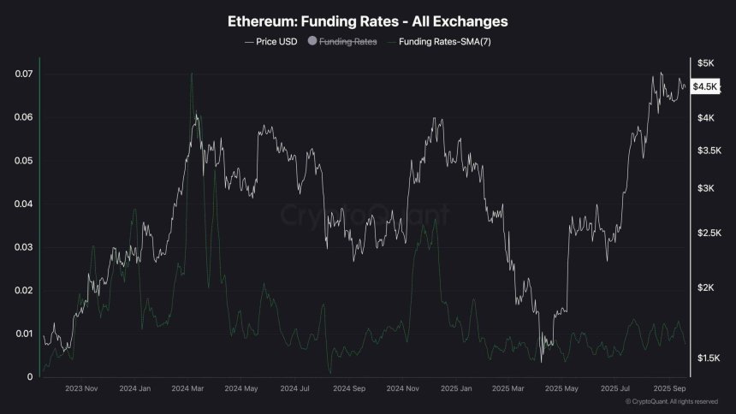
Task: Click the green line marker before Funding Rates-SMA(7)
Action: tap(393, 41)
